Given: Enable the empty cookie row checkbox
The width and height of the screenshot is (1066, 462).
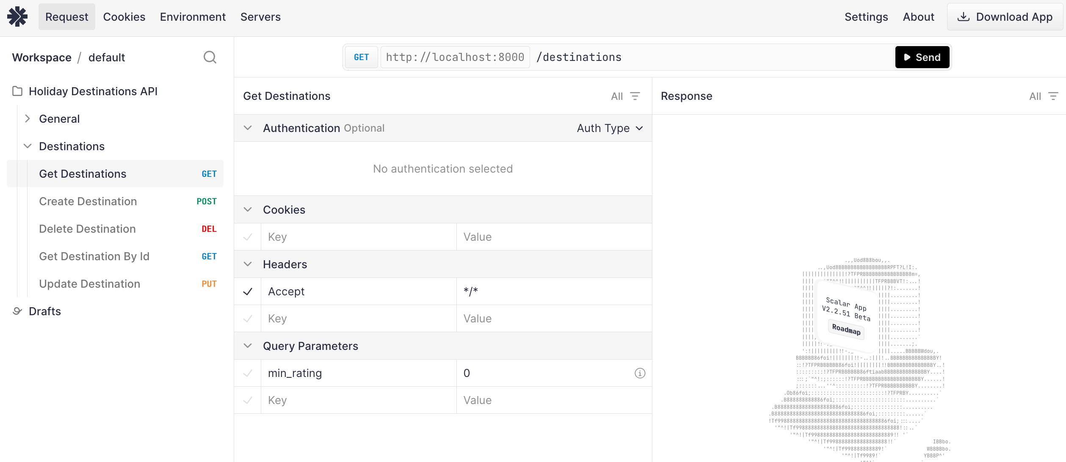Looking at the screenshot, I should point(248,236).
